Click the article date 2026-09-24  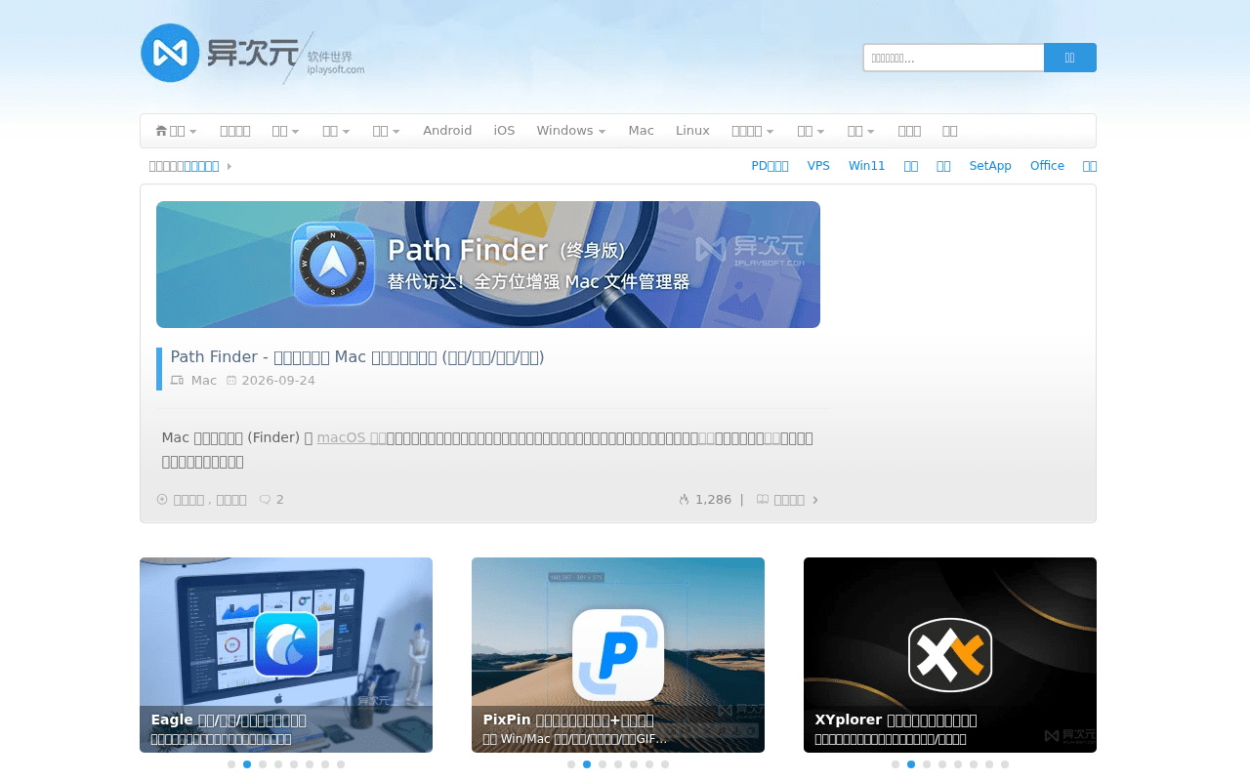point(278,381)
